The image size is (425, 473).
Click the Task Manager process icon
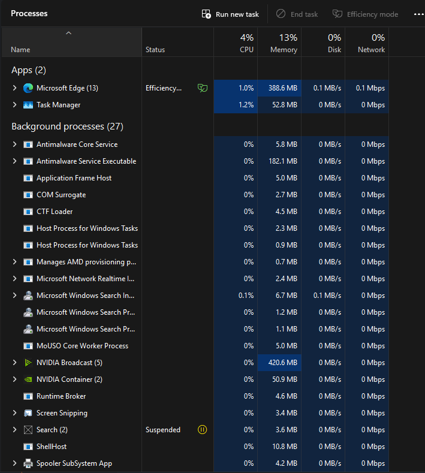pos(28,105)
